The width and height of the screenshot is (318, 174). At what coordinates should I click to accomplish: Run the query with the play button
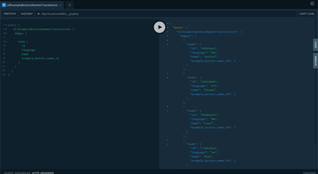pyautogui.click(x=159, y=27)
